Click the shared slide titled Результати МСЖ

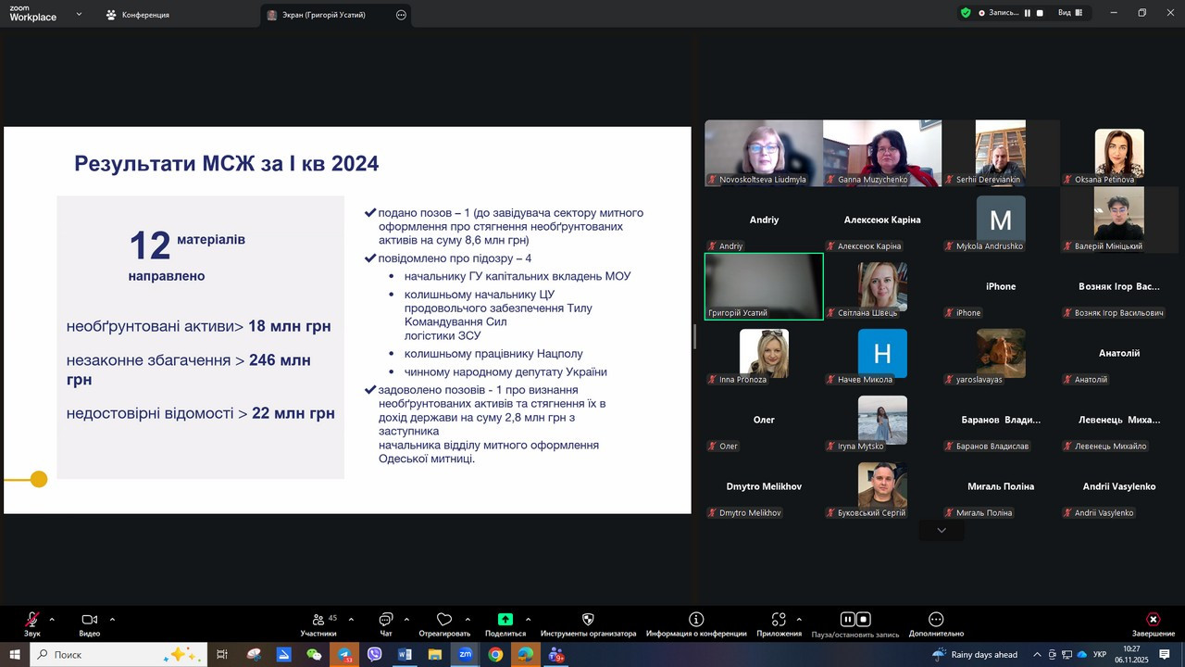pos(347,320)
